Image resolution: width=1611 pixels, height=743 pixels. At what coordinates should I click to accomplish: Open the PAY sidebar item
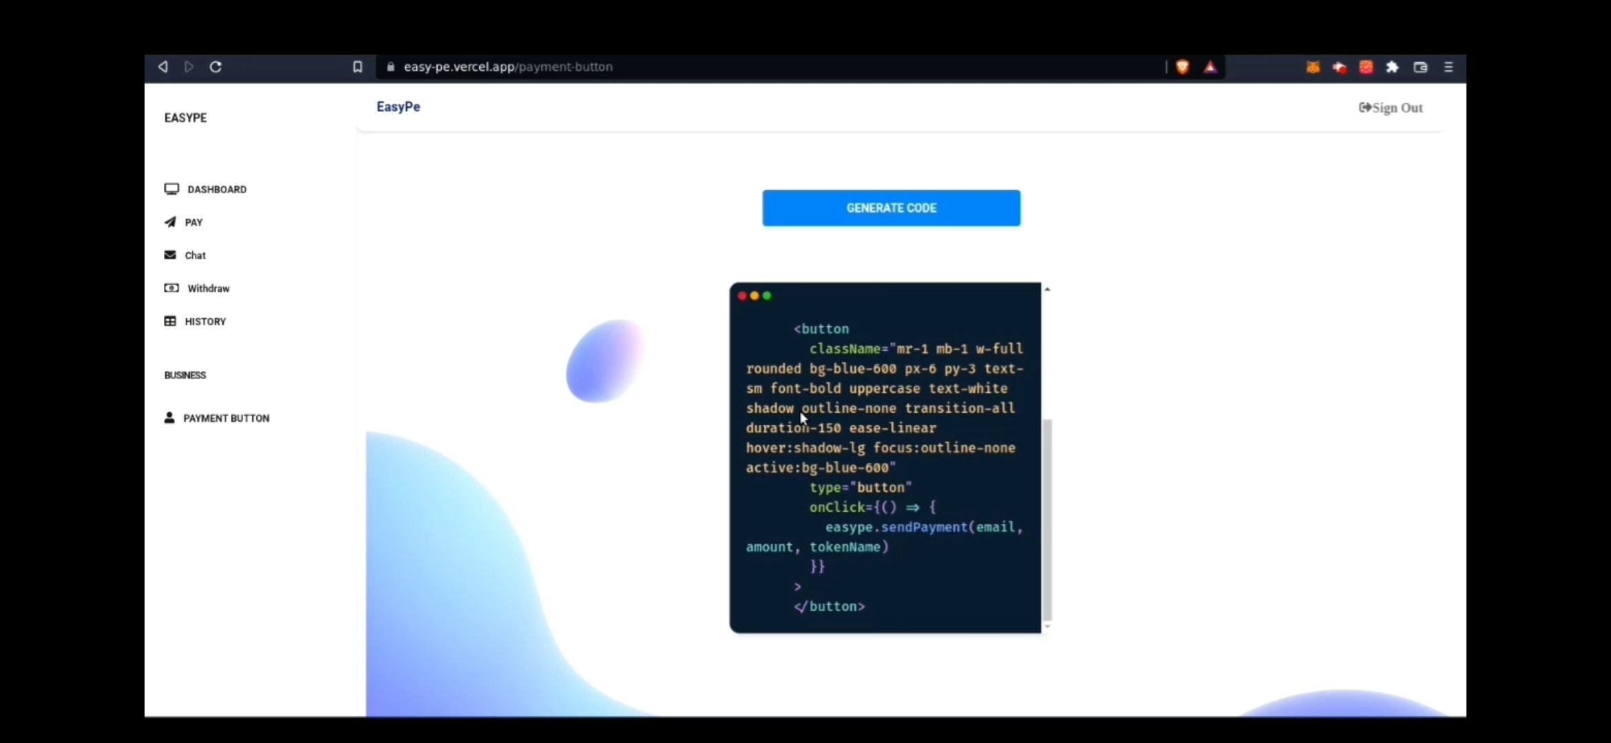[x=183, y=222]
